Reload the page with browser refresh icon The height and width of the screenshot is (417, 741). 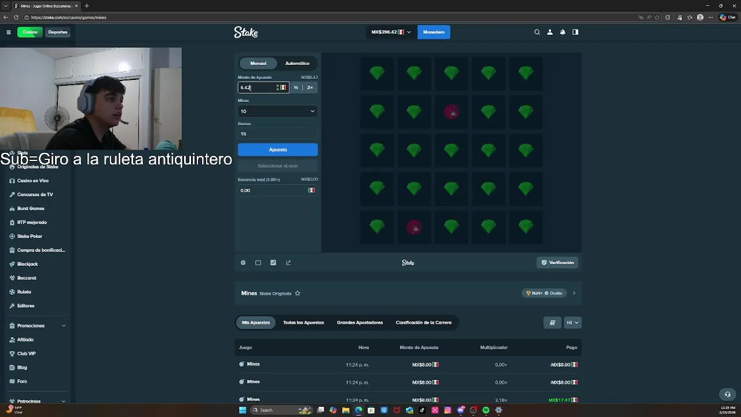(x=16, y=17)
